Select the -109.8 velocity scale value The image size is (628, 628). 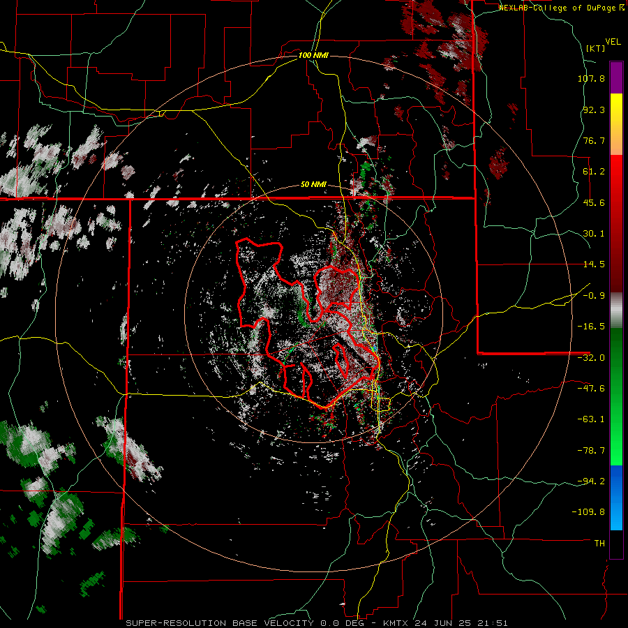tap(588, 512)
